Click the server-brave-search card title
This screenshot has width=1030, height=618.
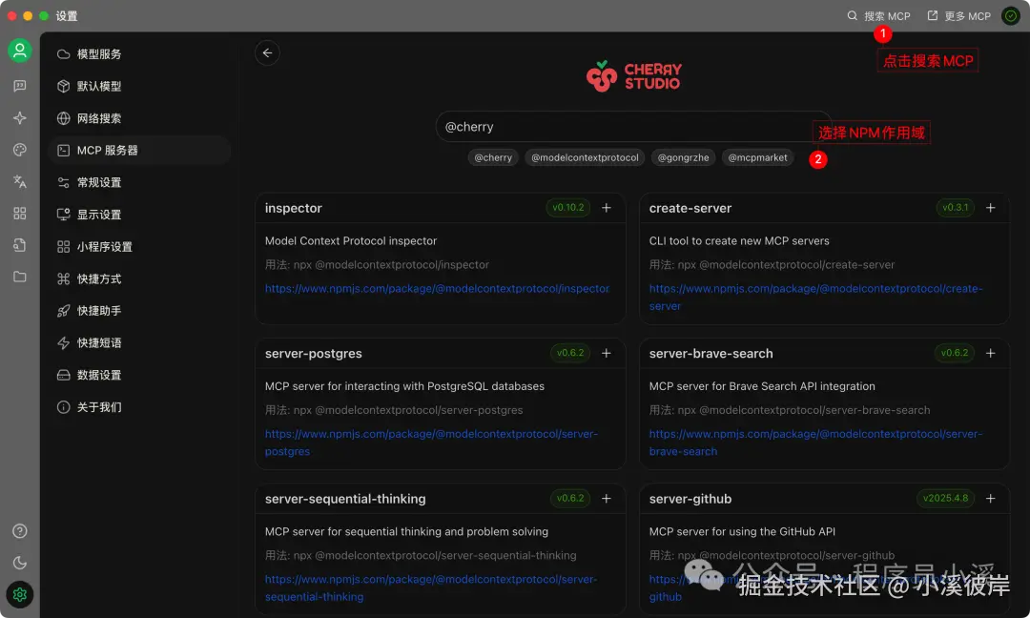tap(711, 353)
